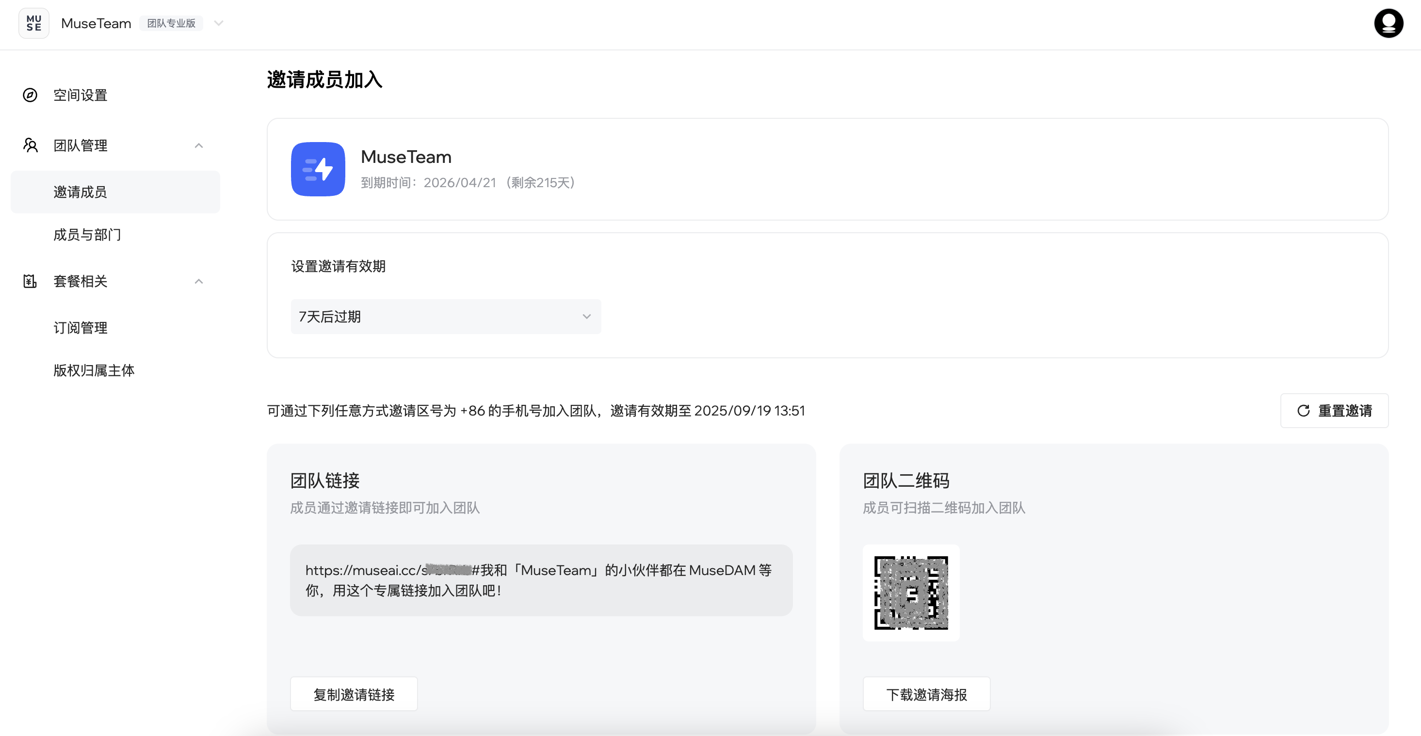Open the 7天后过期 validity dropdown
The height and width of the screenshot is (736, 1421).
(445, 317)
